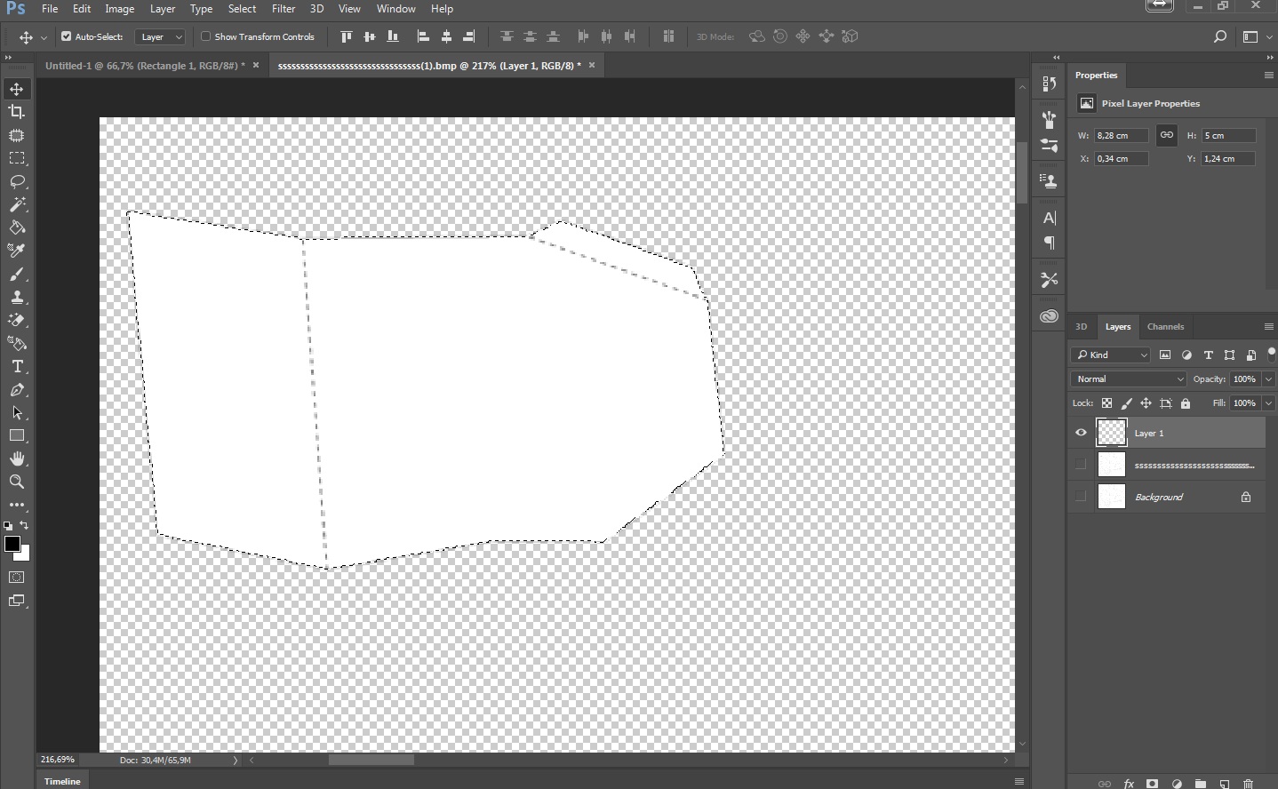Set the foreground color swatch
Screen dimensions: 1278x789
(x=12, y=544)
